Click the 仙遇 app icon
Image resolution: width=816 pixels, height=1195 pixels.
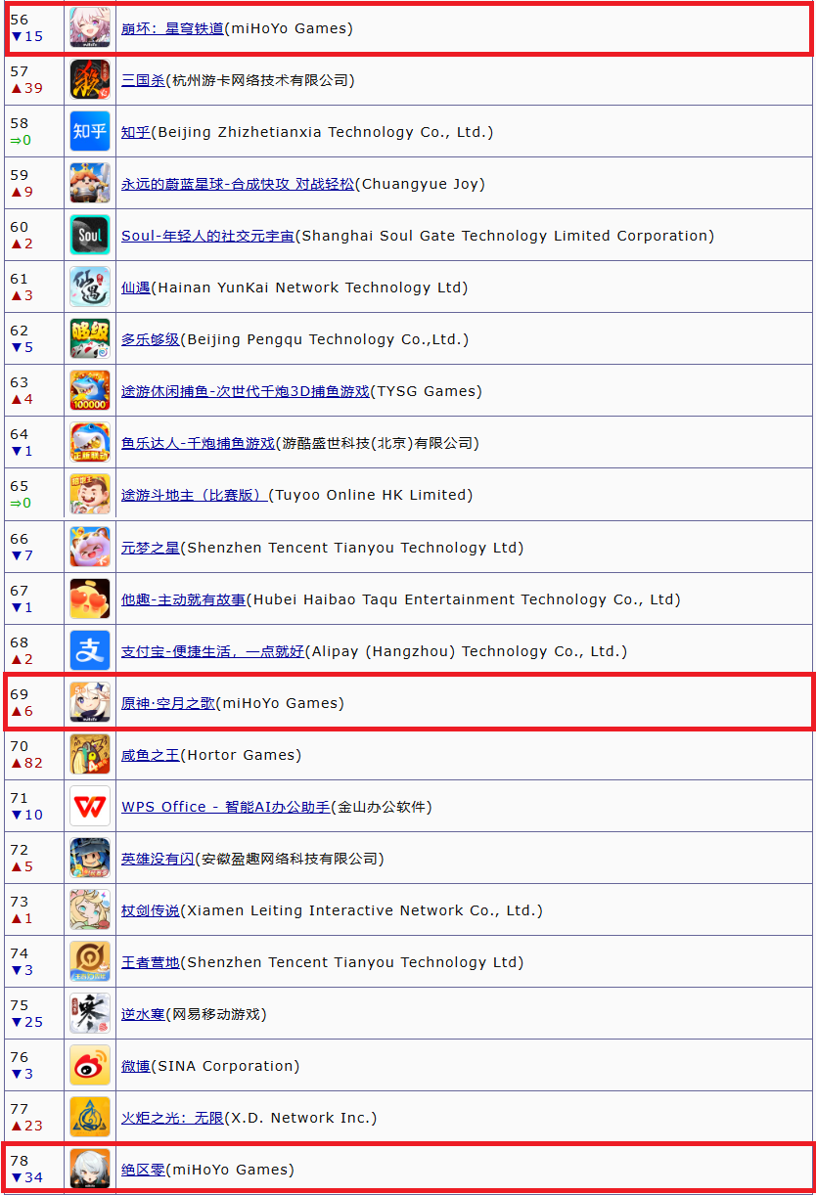coord(90,287)
